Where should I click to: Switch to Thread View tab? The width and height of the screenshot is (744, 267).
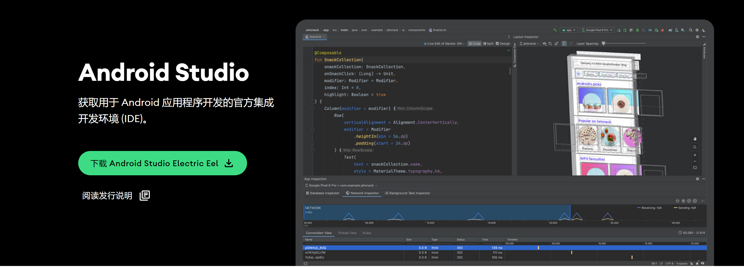point(347,233)
